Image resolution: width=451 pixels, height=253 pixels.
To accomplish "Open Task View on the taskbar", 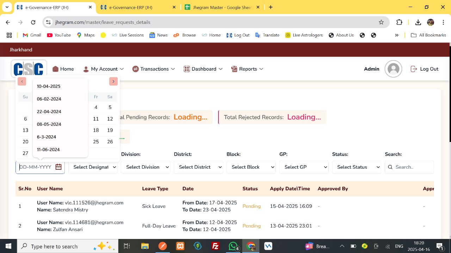I will click(127, 246).
